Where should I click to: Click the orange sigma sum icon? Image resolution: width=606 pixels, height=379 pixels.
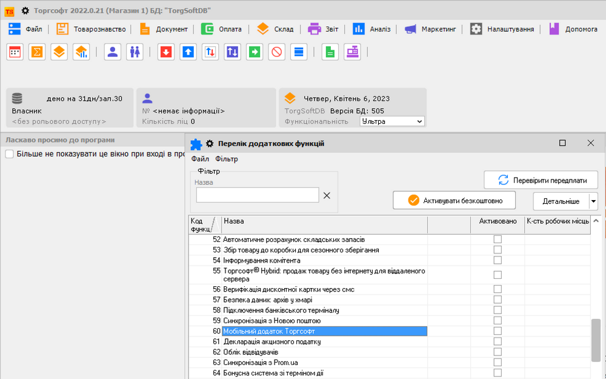[x=37, y=52]
